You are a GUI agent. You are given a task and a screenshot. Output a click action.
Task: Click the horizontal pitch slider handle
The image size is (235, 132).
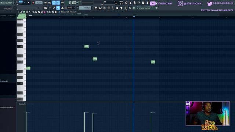click(x=37, y=8)
